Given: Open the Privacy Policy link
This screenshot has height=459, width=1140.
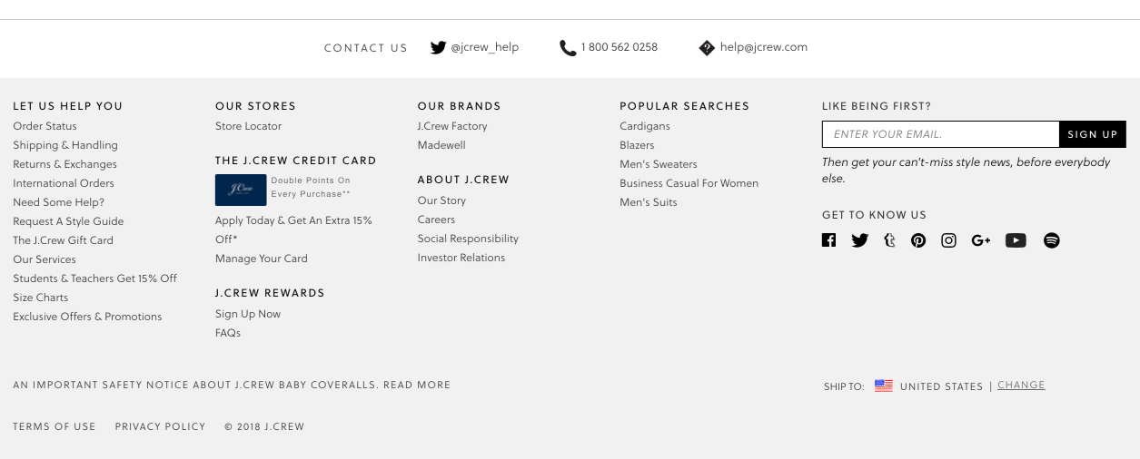Looking at the screenshot, I should click(x=160, y=426).
